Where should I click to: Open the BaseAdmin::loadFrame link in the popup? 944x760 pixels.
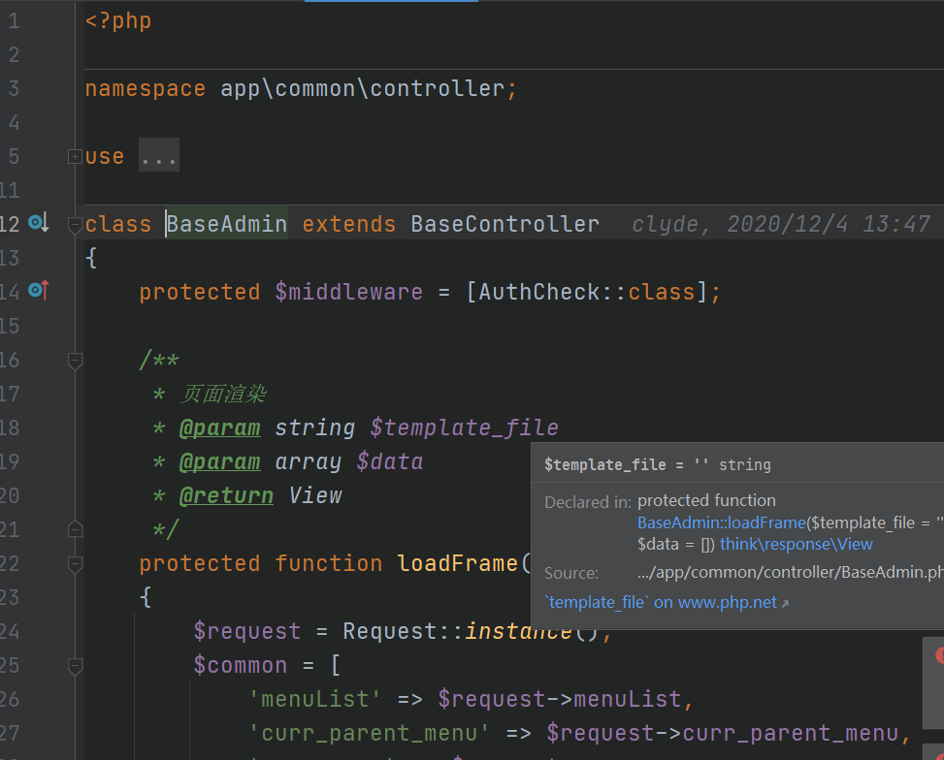point(721,522)
